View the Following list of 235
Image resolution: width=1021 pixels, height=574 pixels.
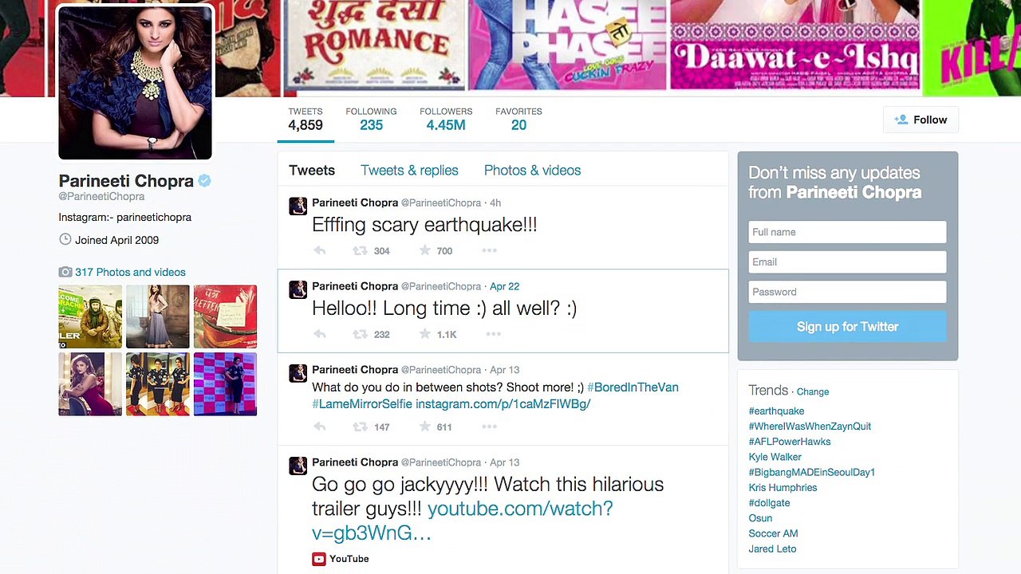coord(371,120)
